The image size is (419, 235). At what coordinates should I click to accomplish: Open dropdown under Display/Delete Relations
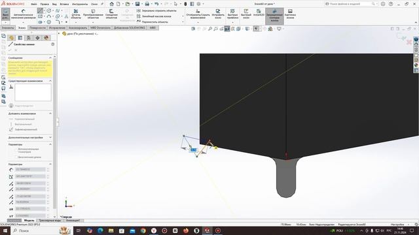[x=198, y=22]
